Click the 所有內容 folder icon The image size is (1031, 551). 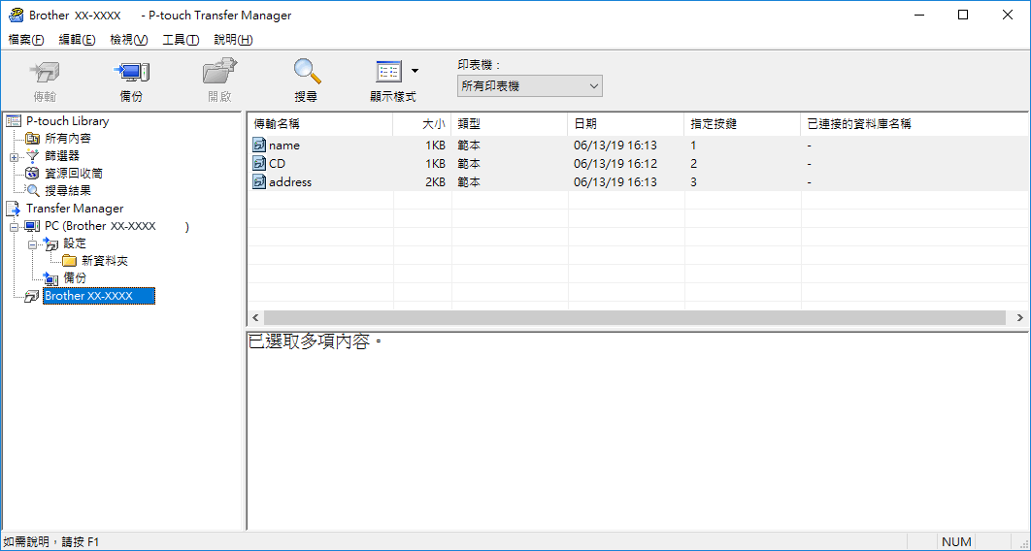point(33,139)
